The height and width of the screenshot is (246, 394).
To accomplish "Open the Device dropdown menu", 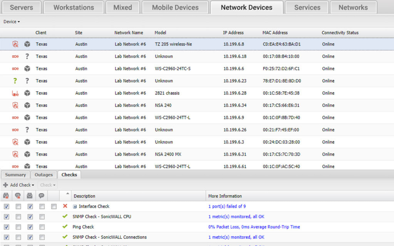I will 11,22.
